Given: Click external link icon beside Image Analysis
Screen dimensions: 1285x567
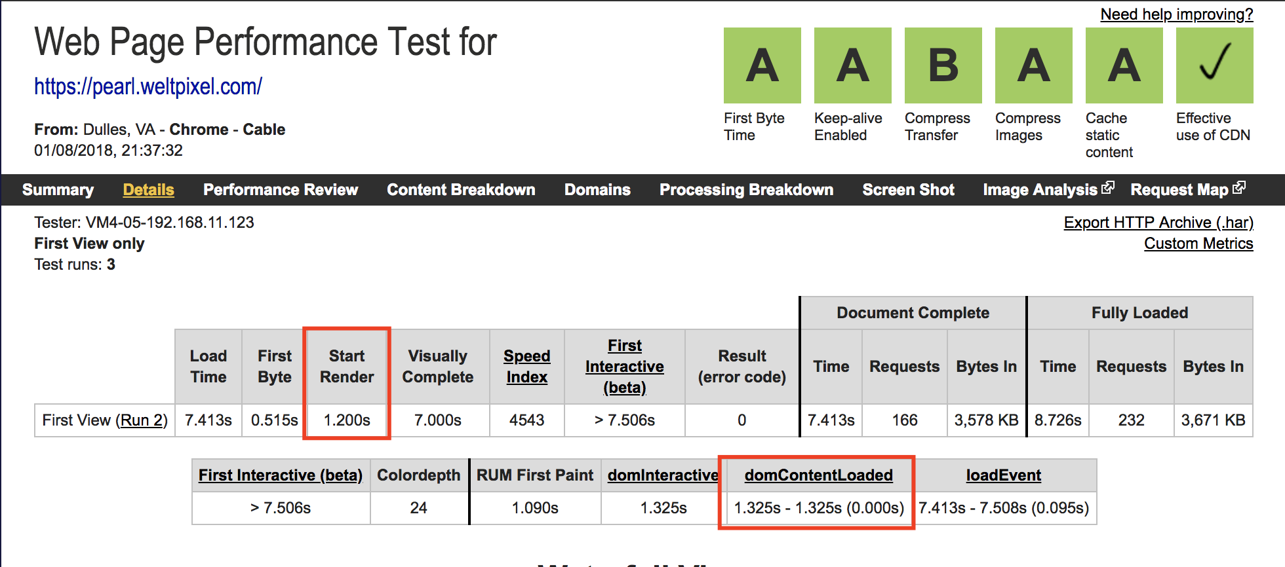Looking at the screenshot, I should point(1108,188).
